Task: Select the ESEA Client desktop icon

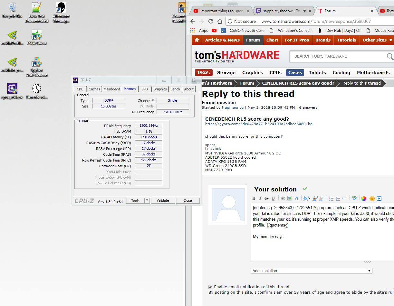Action: click(37, 37)
